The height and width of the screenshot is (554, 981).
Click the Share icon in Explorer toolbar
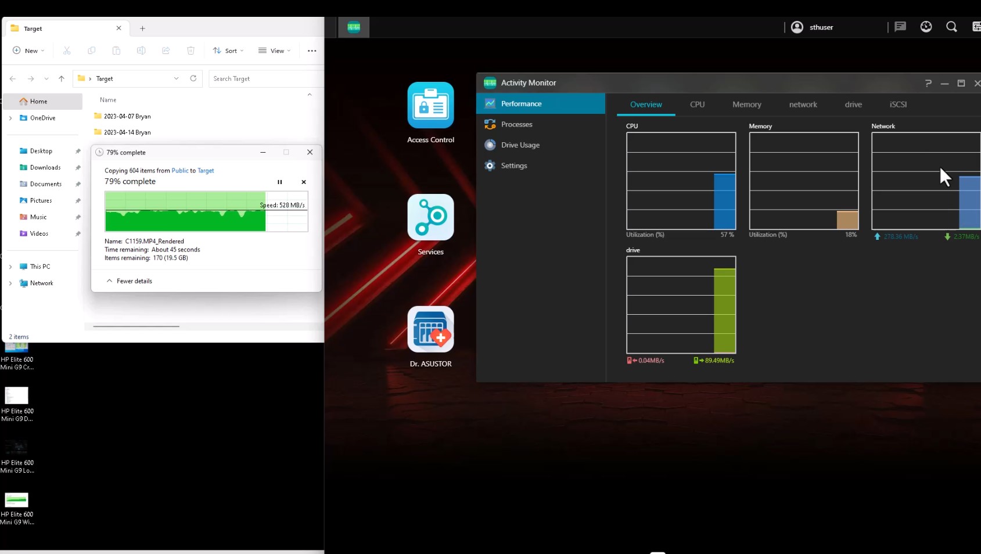pyautogui.click(x=166, y=51)
